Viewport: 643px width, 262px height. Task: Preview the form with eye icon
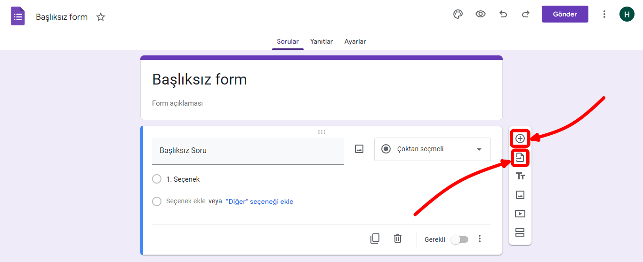coord(481,14)
